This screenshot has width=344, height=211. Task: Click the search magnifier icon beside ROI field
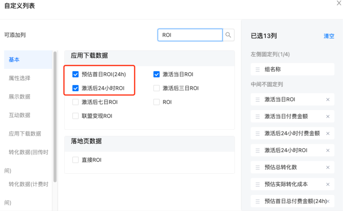click(229, 35)
